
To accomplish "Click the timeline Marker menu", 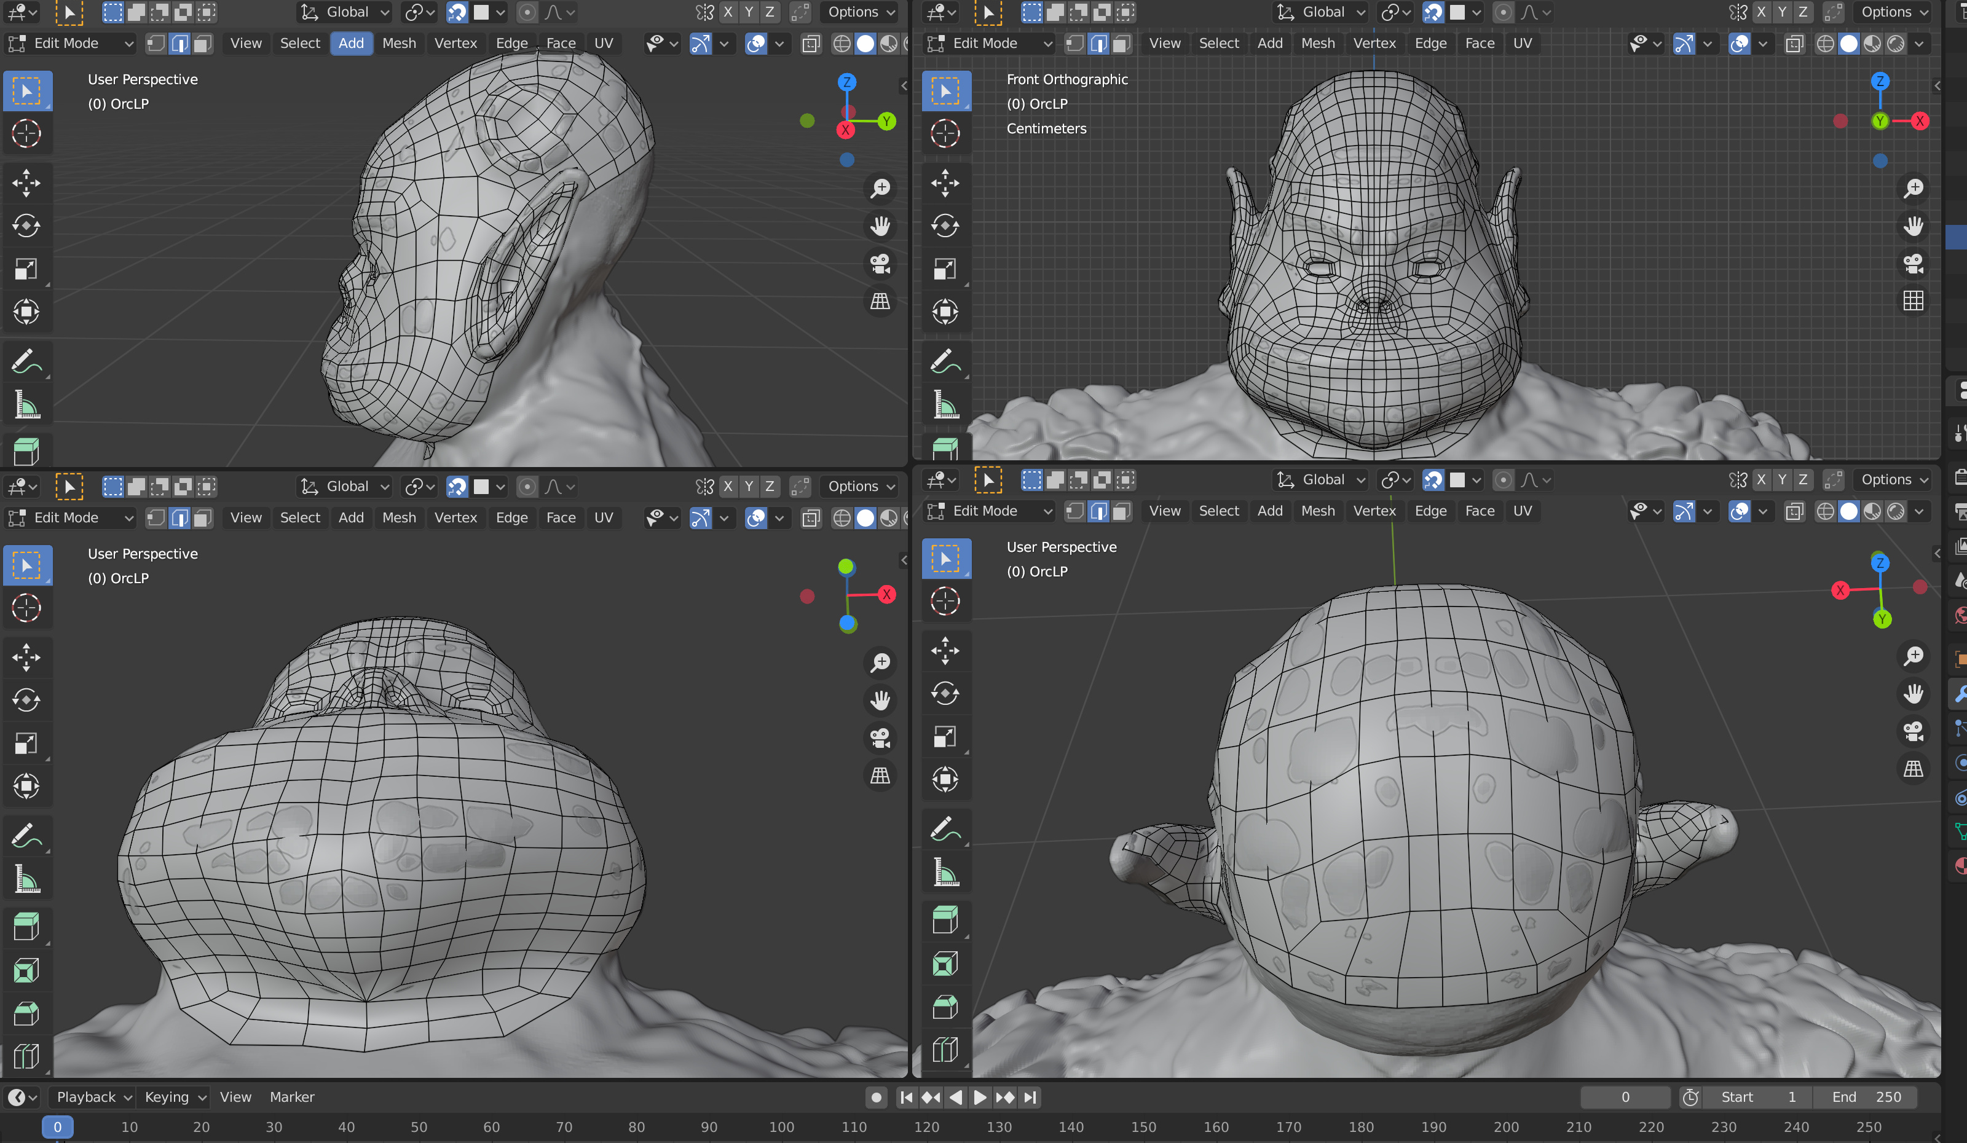I will (x=292, y=1097).
